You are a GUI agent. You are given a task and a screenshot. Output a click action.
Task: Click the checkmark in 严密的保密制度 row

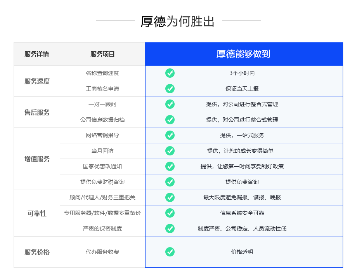[x=170, y=228]
